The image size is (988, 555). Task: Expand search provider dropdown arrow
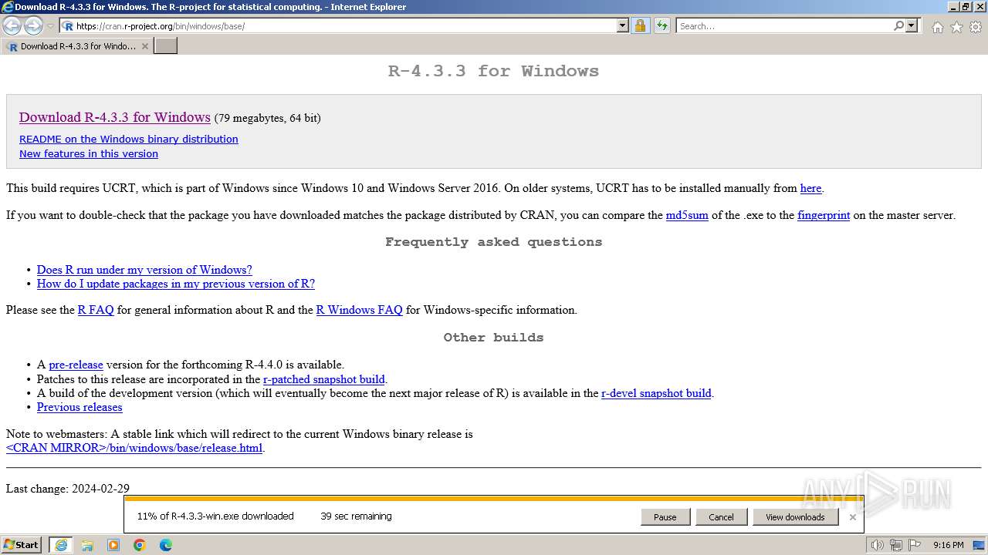[912, 26]
